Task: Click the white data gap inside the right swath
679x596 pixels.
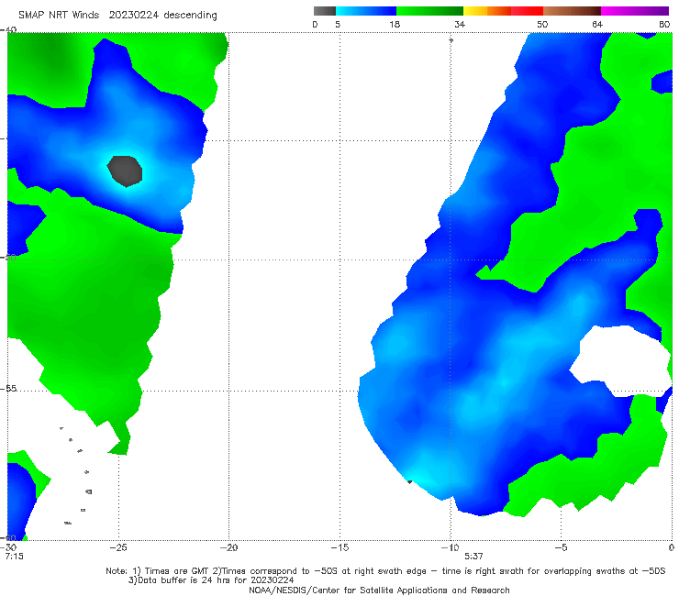Action: click(x=620, y=360)
